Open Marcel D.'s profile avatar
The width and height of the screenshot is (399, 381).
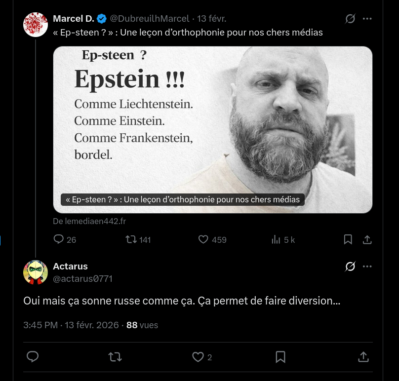click(x=36, y=25)
